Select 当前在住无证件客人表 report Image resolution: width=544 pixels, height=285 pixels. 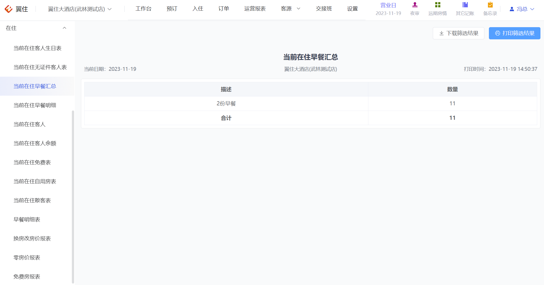coord(37,67)
